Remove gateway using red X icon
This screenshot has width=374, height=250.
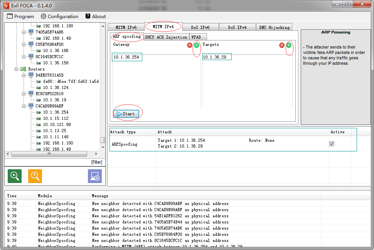coord(190,45)
